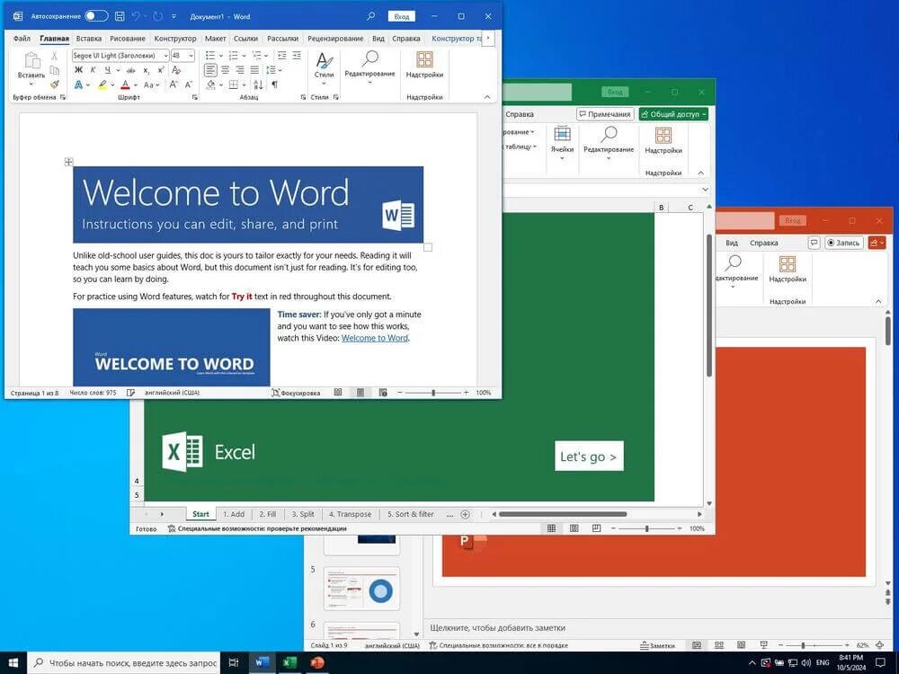Click the Increase Indent icon in Word

pos(297,56)
